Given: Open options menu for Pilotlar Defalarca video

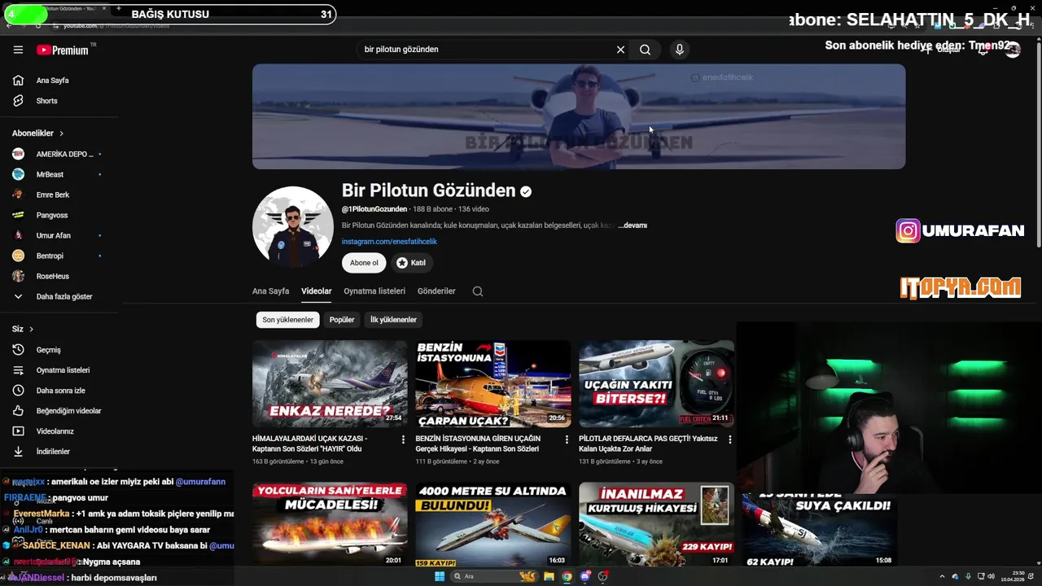Looking at the screenshot, I should (729, 439).
